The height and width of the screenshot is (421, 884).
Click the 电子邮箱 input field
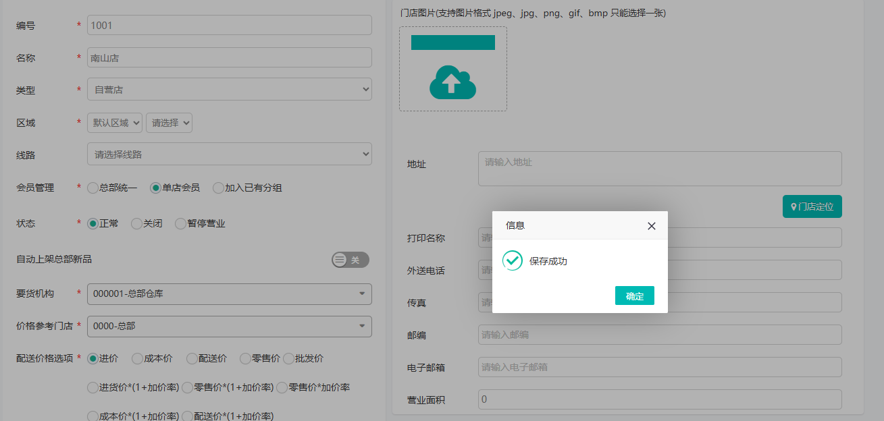(660, 367)
